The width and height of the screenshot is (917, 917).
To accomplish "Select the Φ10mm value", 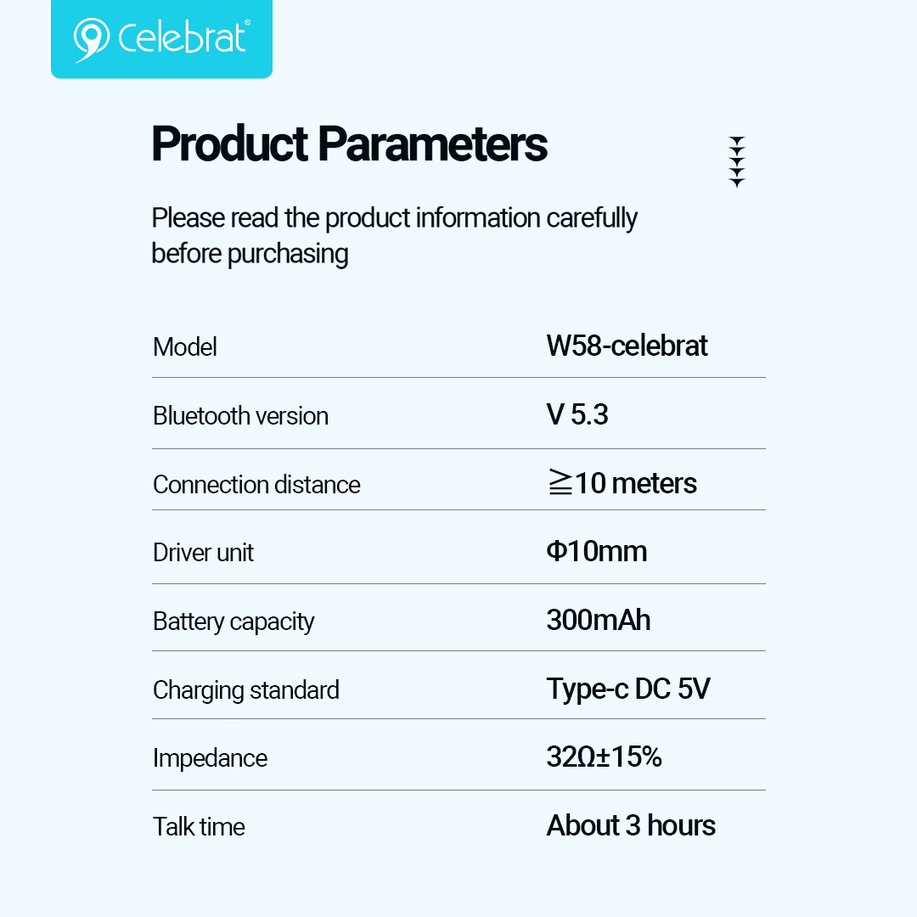I will pyautogui.click(x=596, y=552).
